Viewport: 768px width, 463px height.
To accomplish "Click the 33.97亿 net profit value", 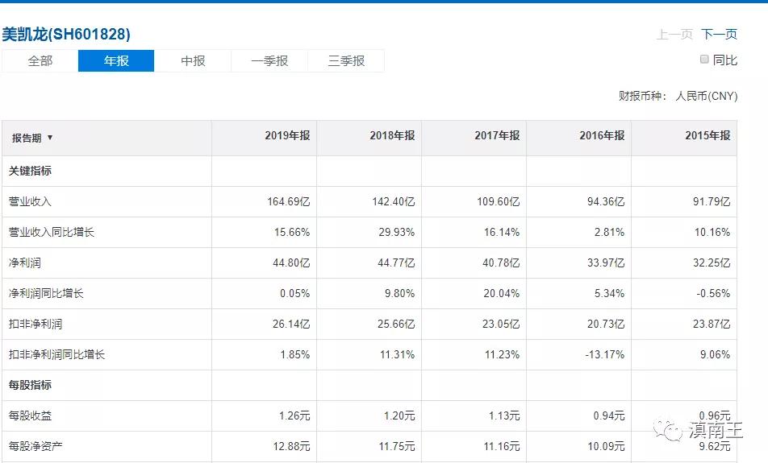I will coord(606,263).
